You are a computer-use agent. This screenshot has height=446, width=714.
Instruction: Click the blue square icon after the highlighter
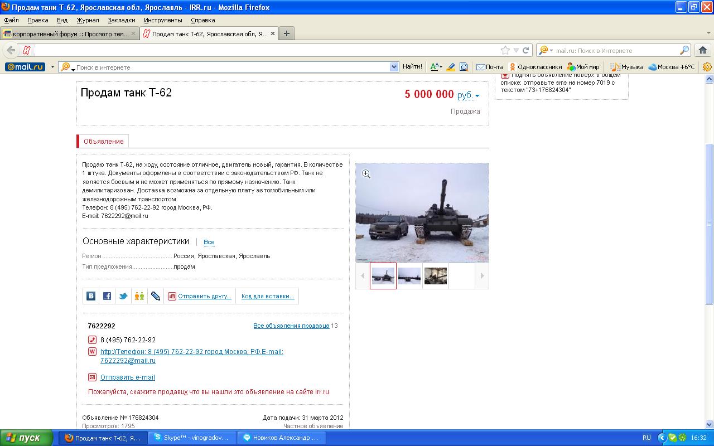[464, 67]
